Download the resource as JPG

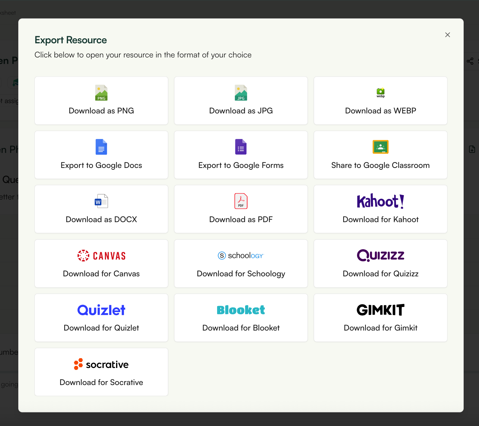point(241,100)
